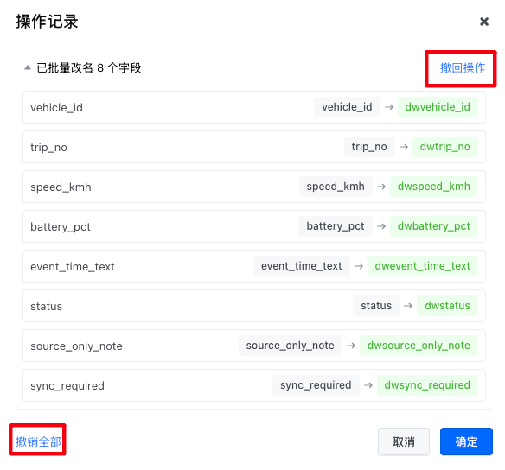Select the vehicle_id row label
This screenshot has height=470, width=505.
click(x=57, y=107)
